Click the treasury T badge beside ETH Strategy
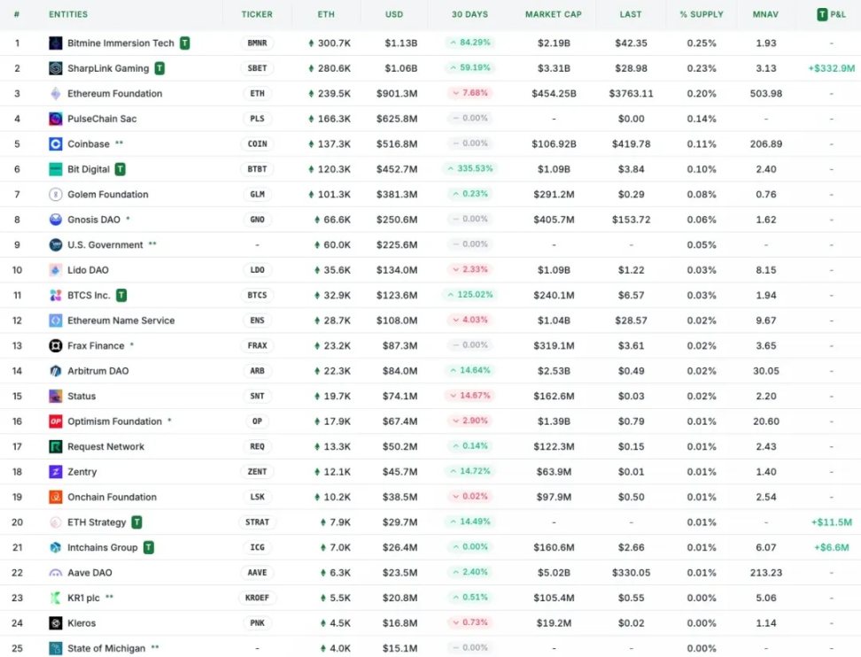The image size is (861, 657). 136,522
